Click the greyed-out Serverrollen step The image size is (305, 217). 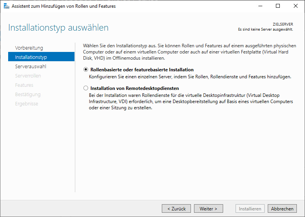point(28,76)
